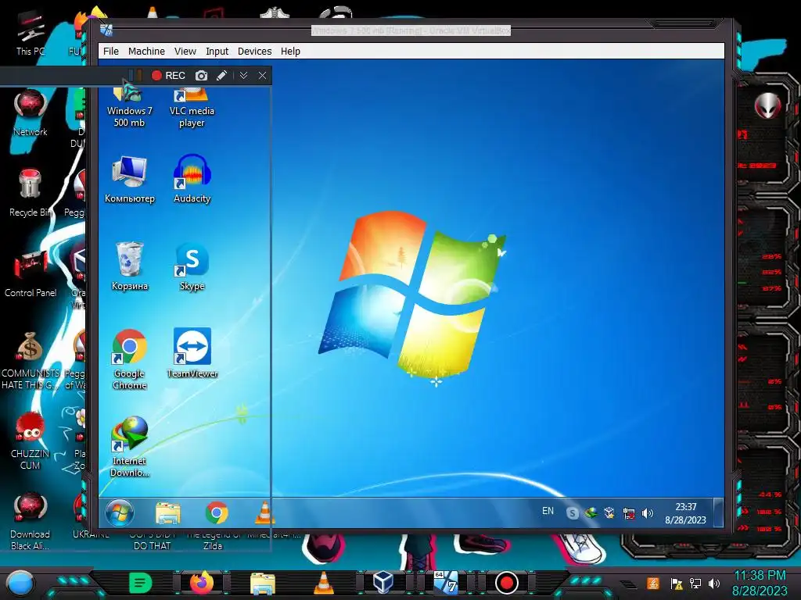
Task: Click the guest clock showing 23:37
Action: tap(685, 513)
